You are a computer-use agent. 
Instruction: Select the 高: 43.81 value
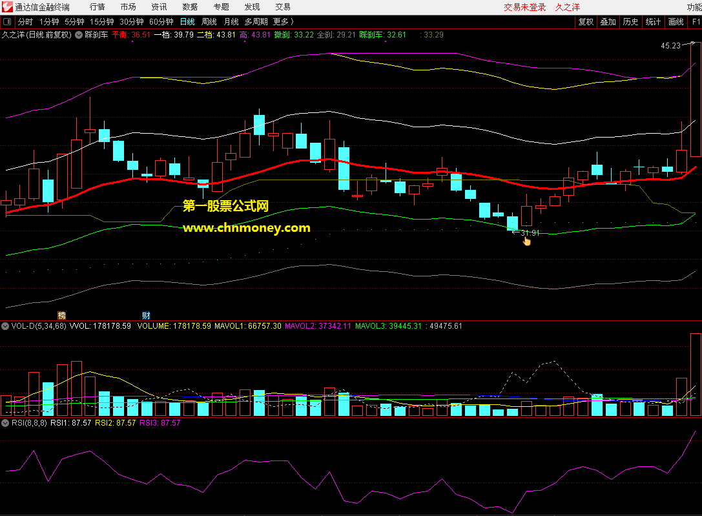[x=254, y=35]
